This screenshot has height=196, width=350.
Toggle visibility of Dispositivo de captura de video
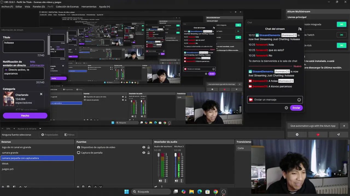pyautogui.click(x=144, y=147)
